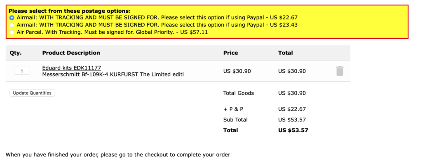Click the Sub Total label

[x=235, y=120]
